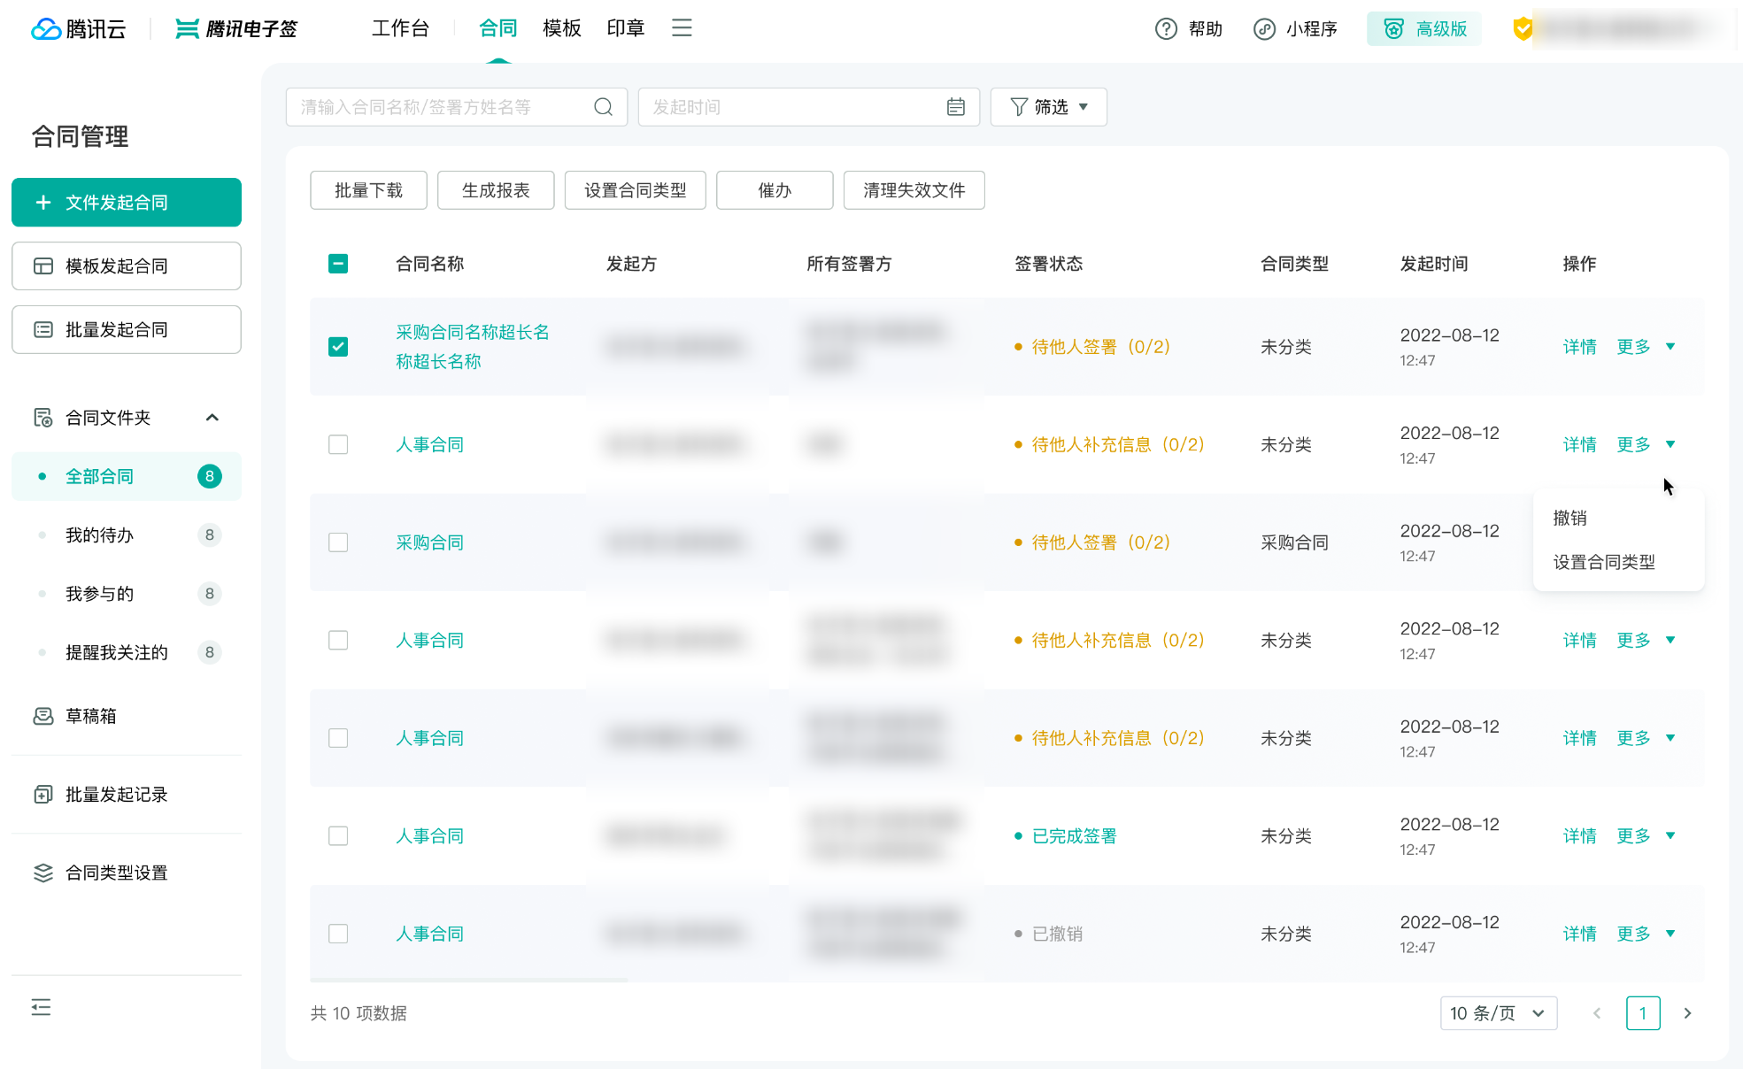
Task: Expand 更多 for the row above 已完成签署
Action: point(1646,738)
